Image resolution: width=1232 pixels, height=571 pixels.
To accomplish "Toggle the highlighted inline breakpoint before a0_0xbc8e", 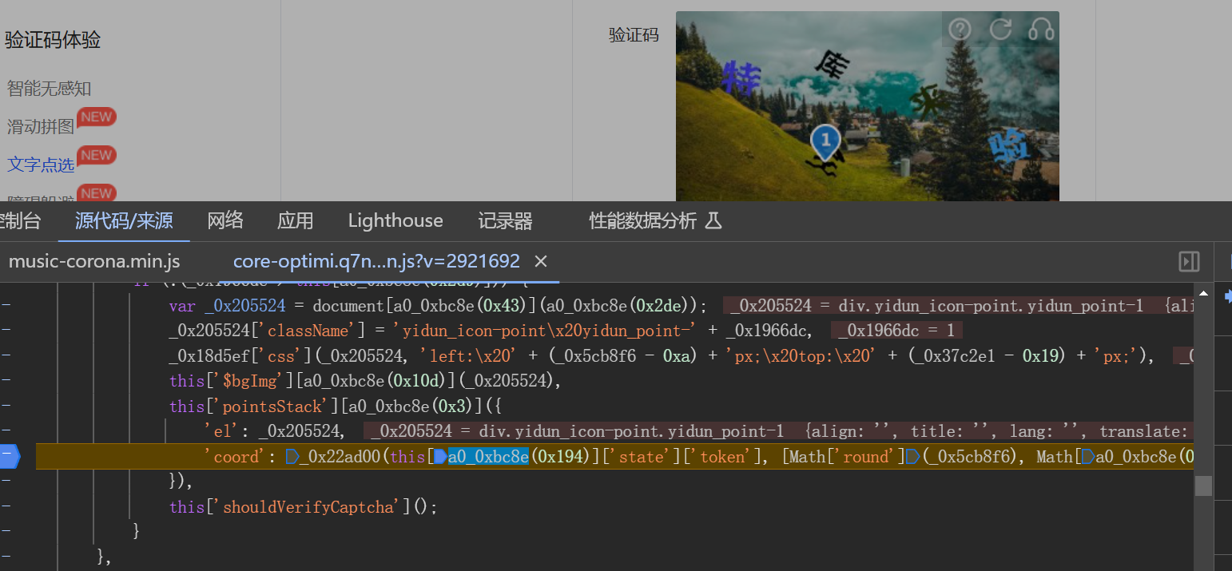I will click(x=439, y=457).
